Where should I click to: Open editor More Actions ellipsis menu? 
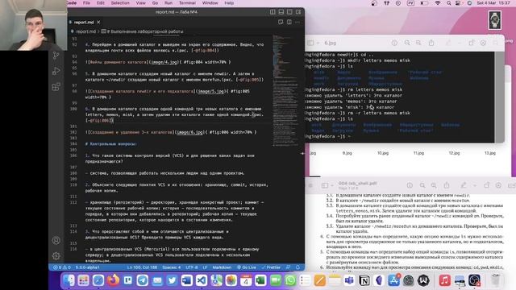pyautogui.click(x=298, y=22)
